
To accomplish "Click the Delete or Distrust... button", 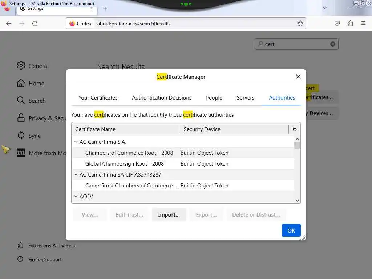I will 256,214.
